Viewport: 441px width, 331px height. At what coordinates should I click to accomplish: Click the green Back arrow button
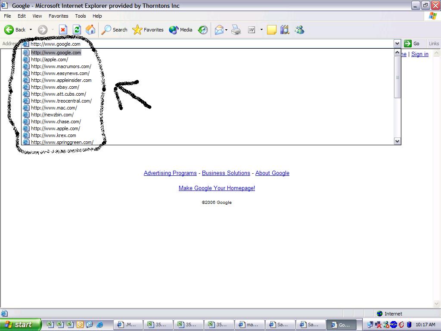click(x=9, y=30)
